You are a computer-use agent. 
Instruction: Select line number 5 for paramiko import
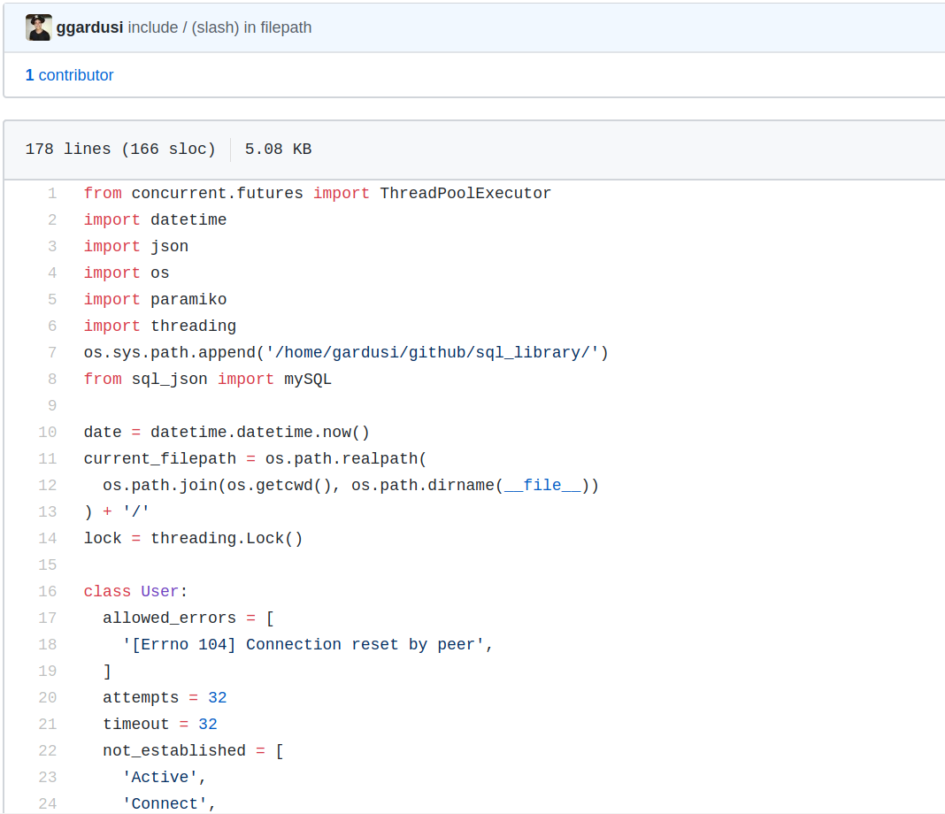[x=52, y=299]
